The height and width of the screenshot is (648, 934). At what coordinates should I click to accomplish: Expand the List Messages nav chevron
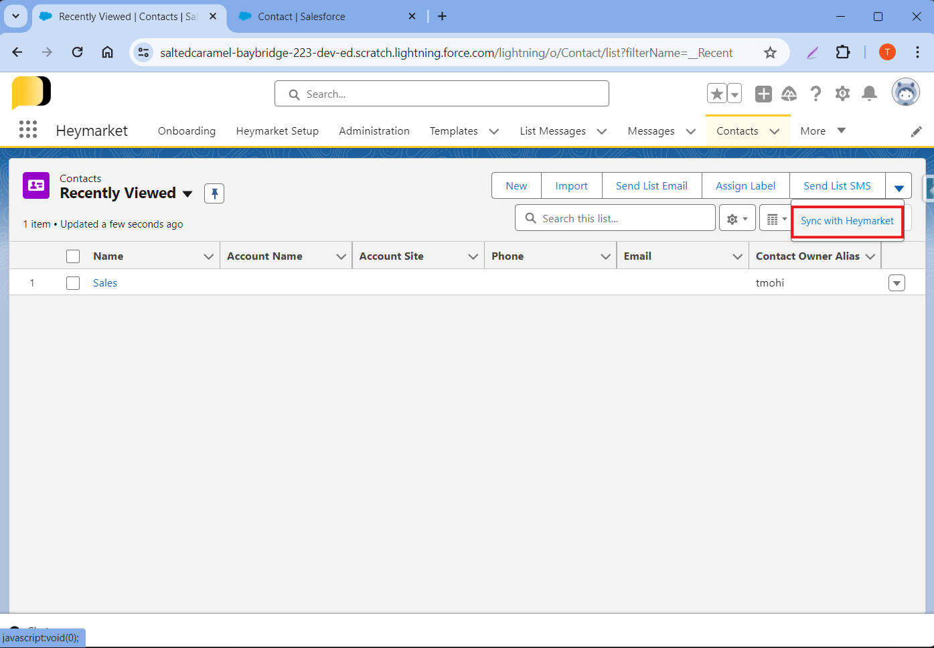pos(602,131)
